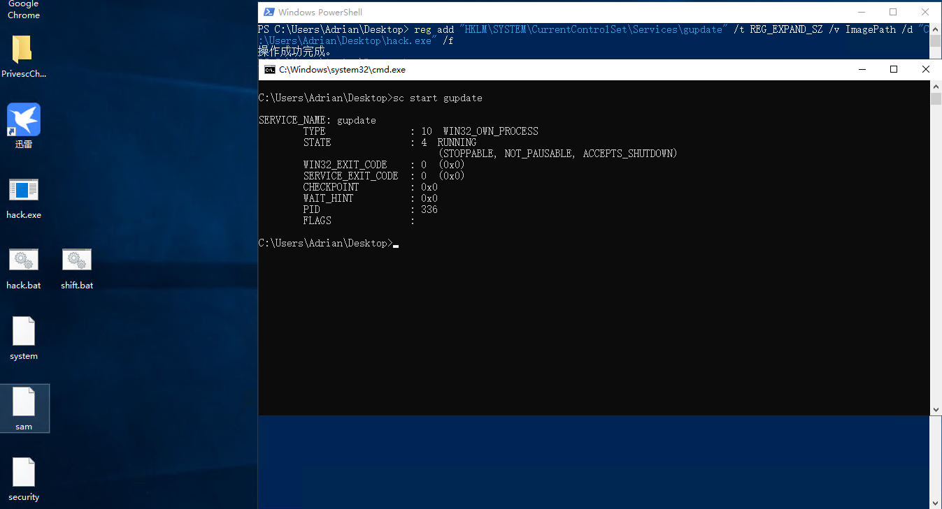Click the HKLM registry path string in PowerShell
This screenshot has width=942, height=509.
(594, 29)
